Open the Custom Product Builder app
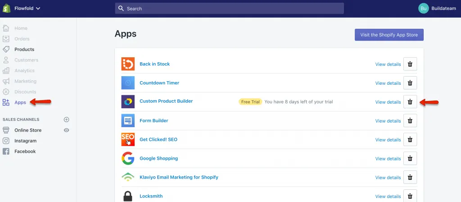Screen dimensions: 461x202 [166, 101]
